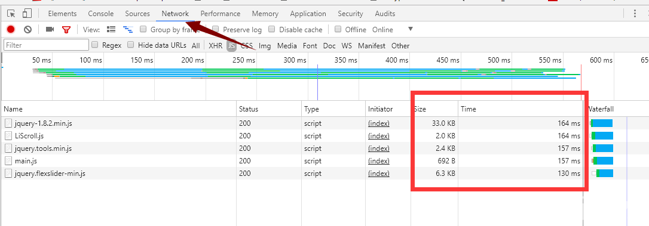Open the DevTools three-dot menu
Image resolution: width=649 pixels, height=226 pixels.
pyautogui.click(x=635, y=14)
